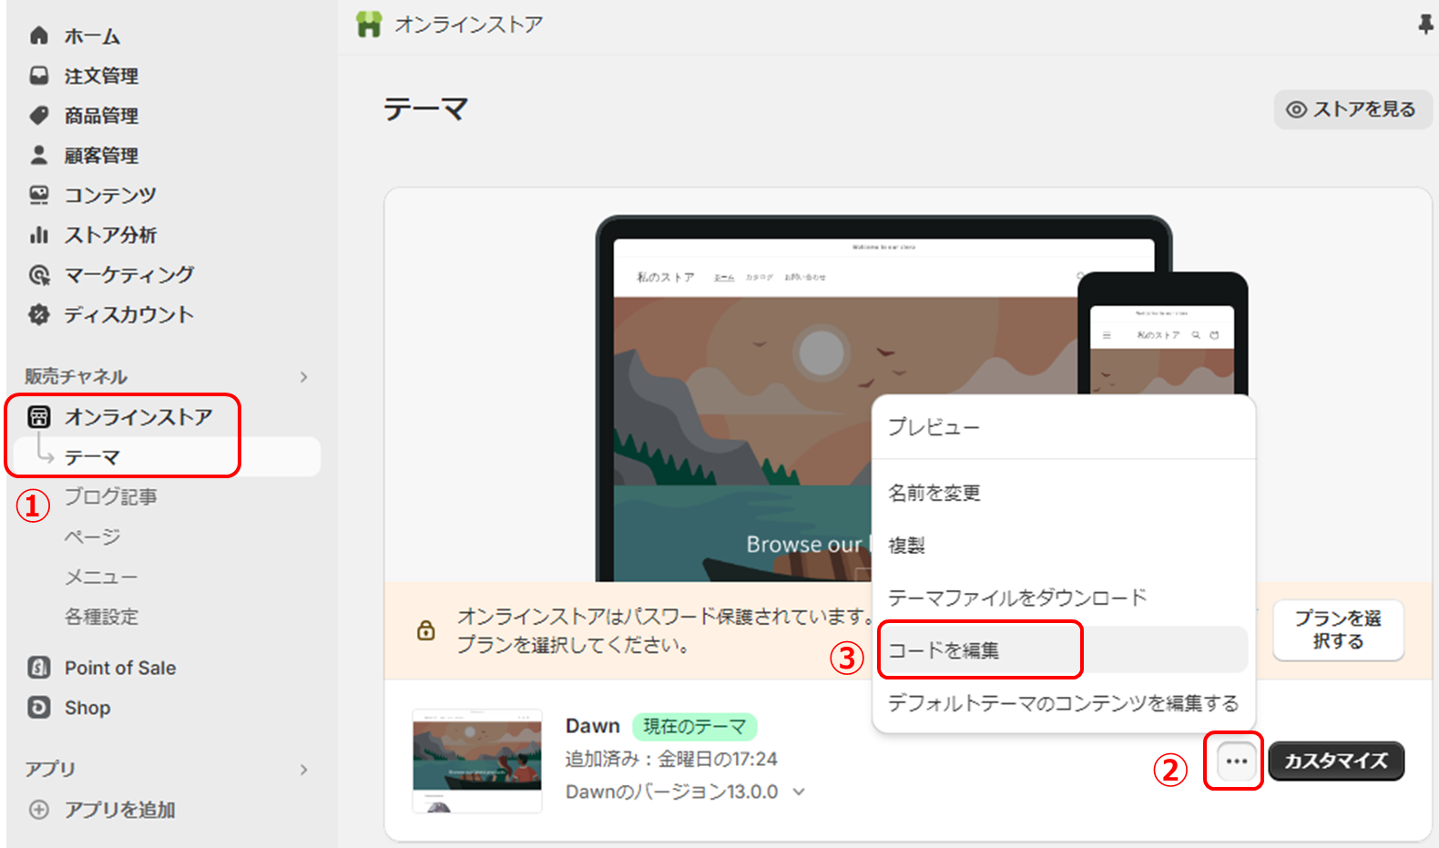
Task: Select コードを編集 in the dropdown menu
Action: (x=1063, y=649)
